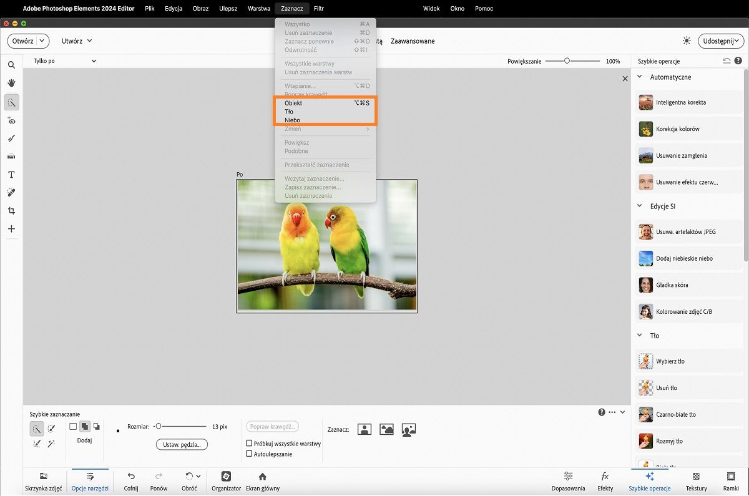
Task: Reset panel with the undo arrow icon
Action: click(727, 61)
